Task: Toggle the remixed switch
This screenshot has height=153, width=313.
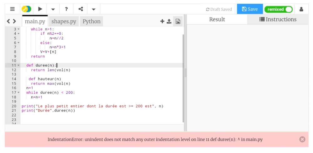Action: pos(278,9)
